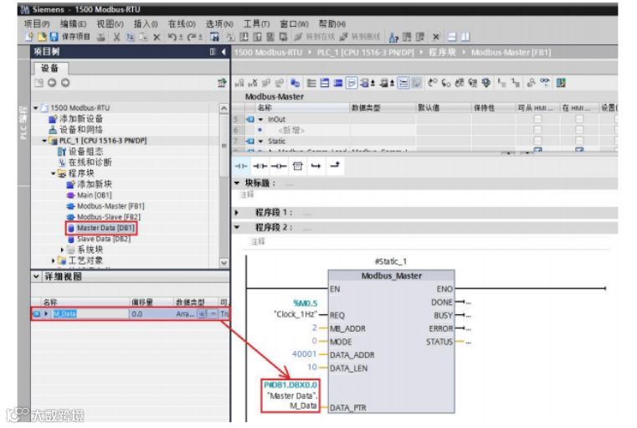Click close branch icon in LAD toolbar

click(x=335, y=166)
